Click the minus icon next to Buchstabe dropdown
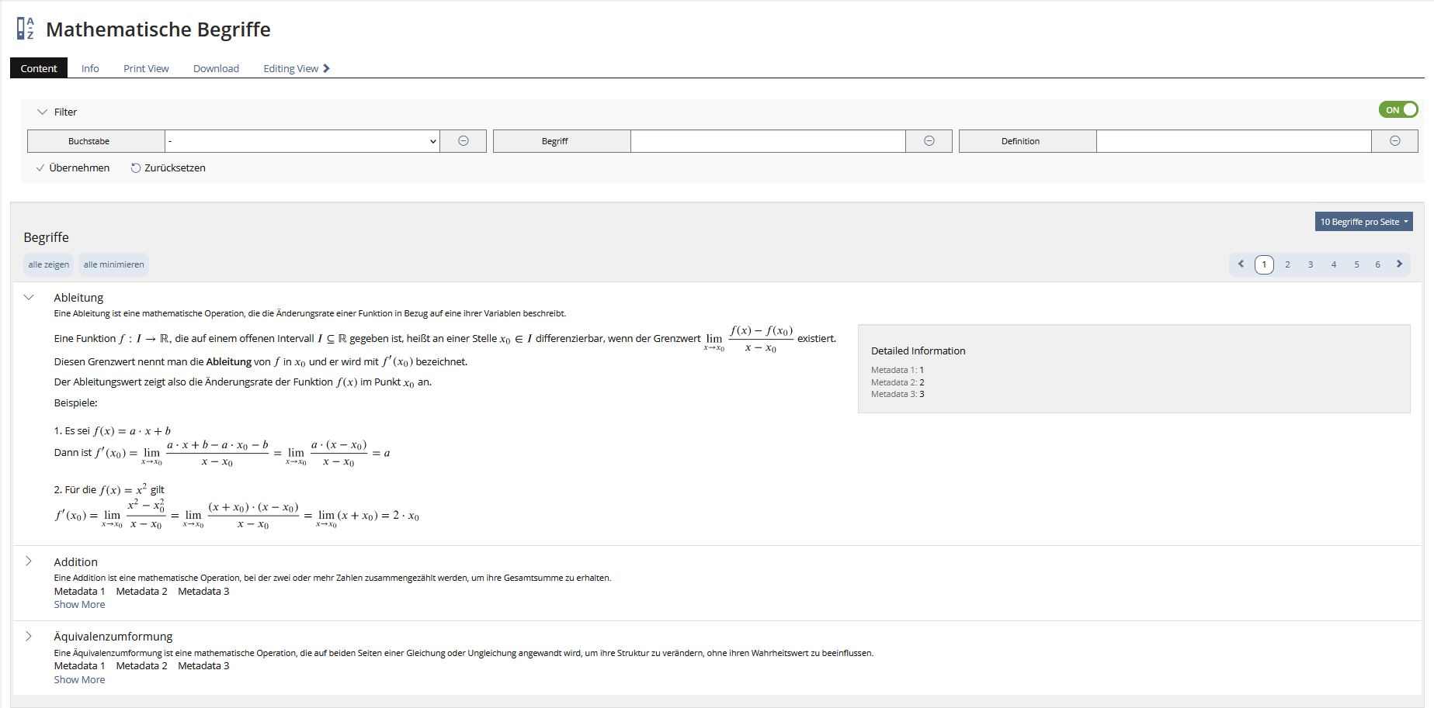Screen dimensions: 1434x708 pos(463,141)
